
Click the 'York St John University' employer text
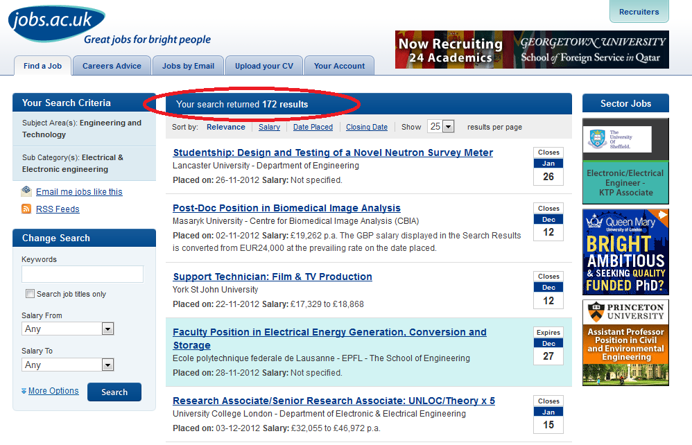[x=216, y=289]
